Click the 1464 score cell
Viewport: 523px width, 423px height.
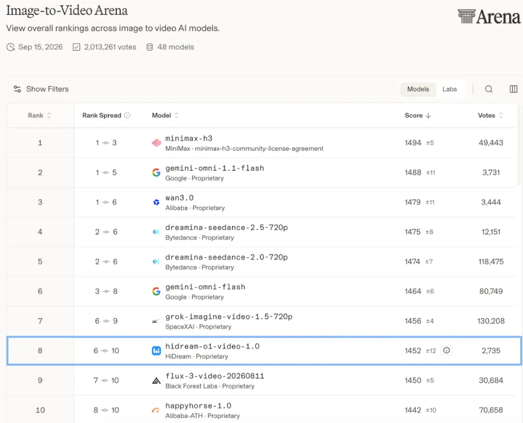[413, 291]
